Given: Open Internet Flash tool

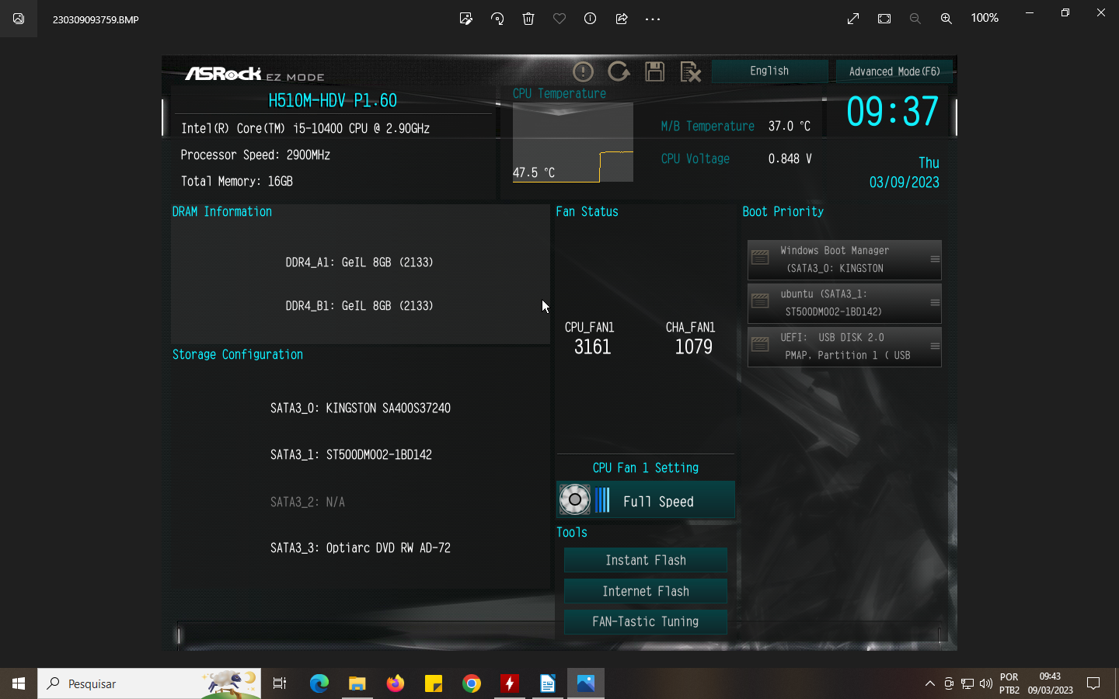Looking at the screenshot, I should pos(646,591).
